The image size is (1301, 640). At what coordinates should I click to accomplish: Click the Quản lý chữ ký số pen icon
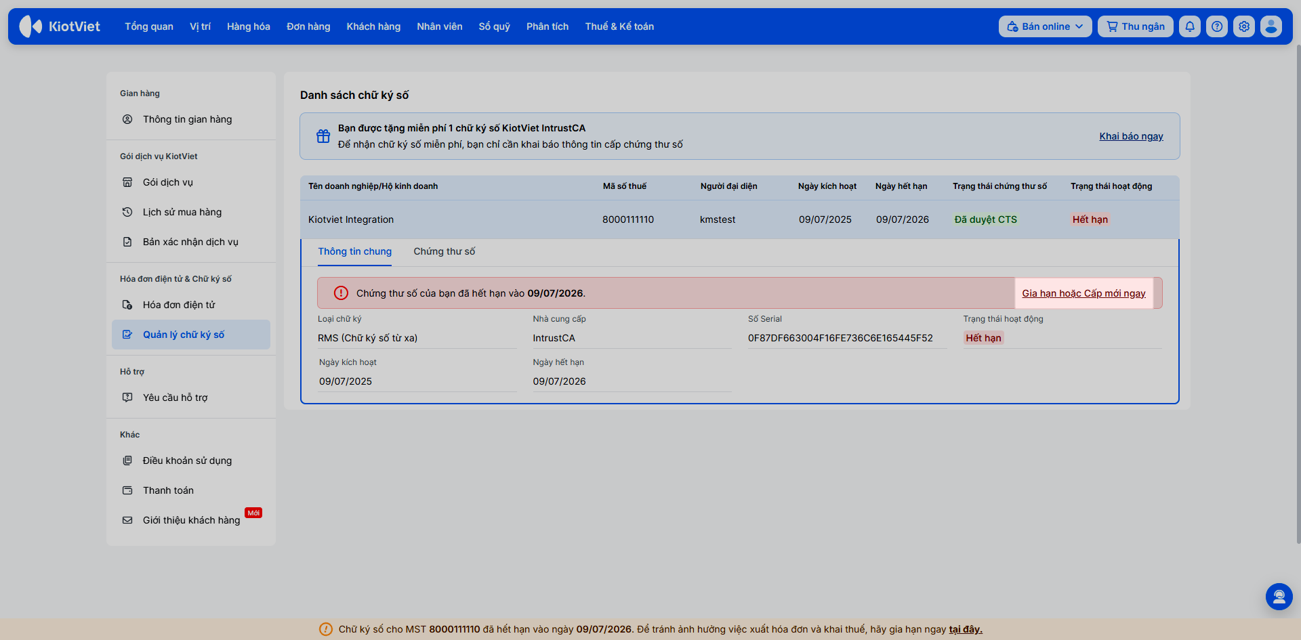[127, 335]
